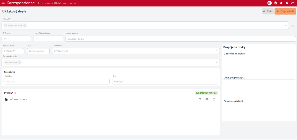
Task: Click Nalistovat složku button
Action: 206,93
